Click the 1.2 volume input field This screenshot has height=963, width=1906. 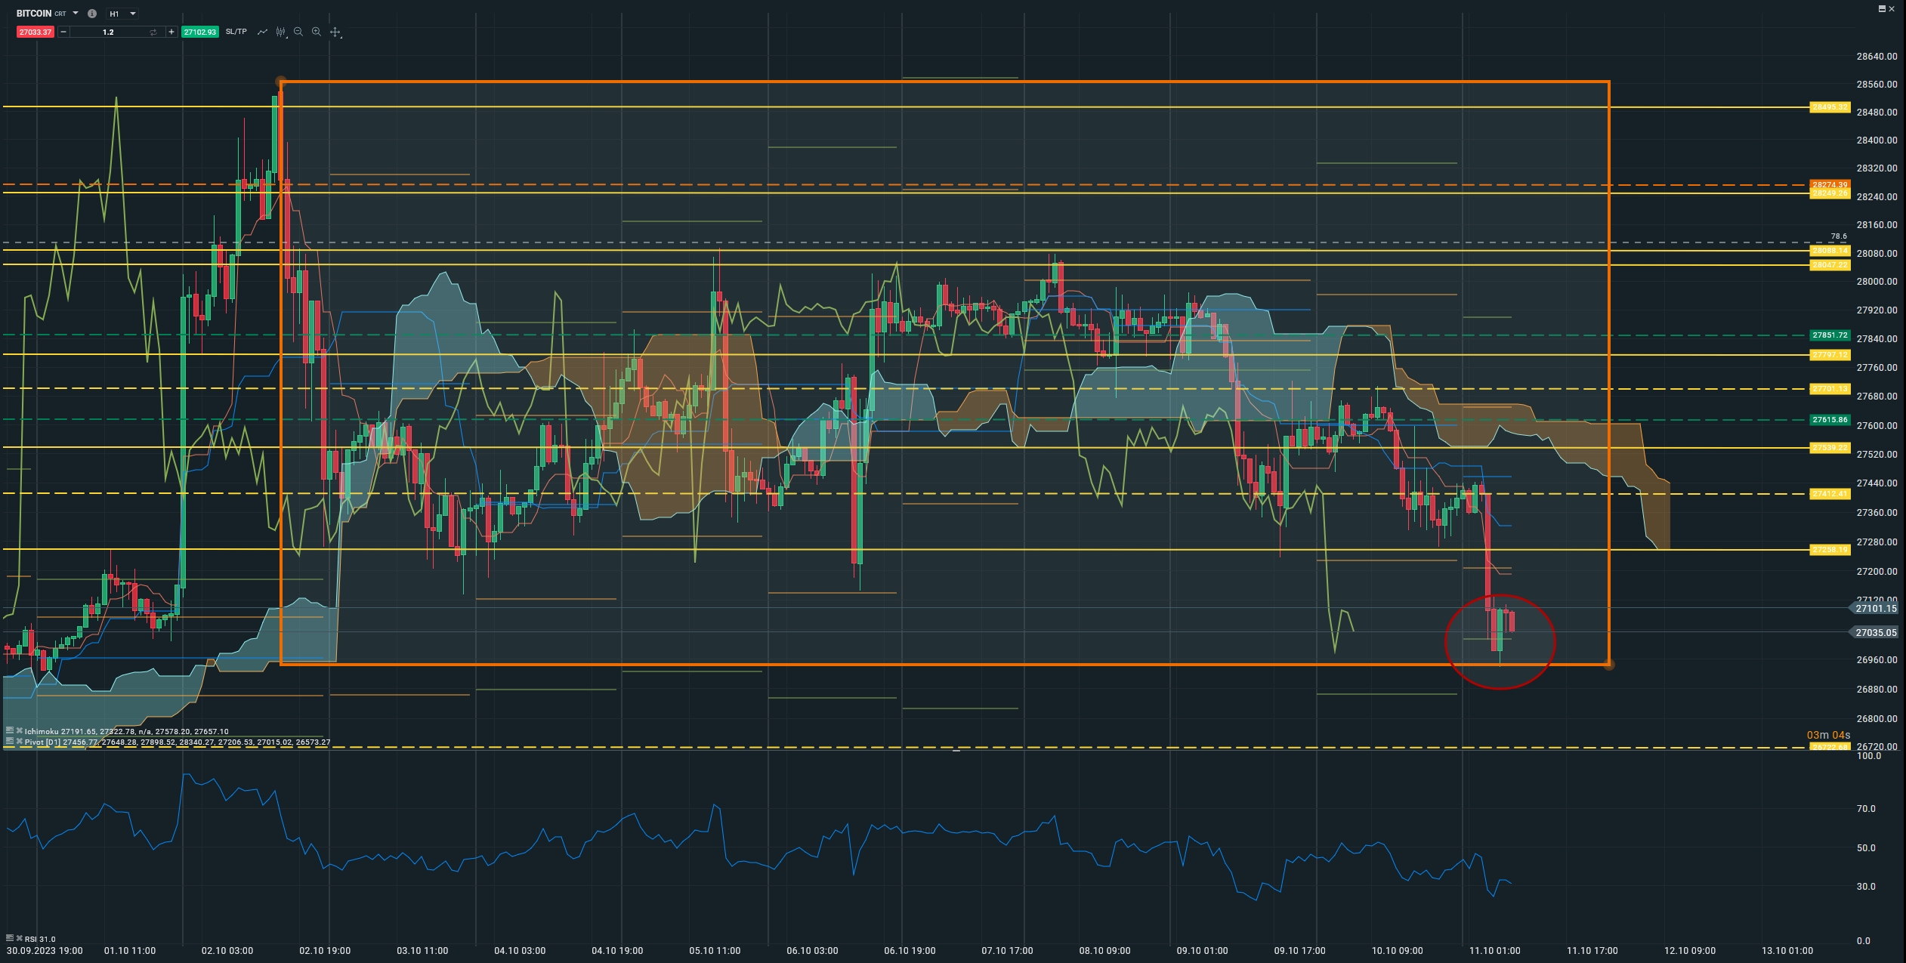(x=108, y=32)
